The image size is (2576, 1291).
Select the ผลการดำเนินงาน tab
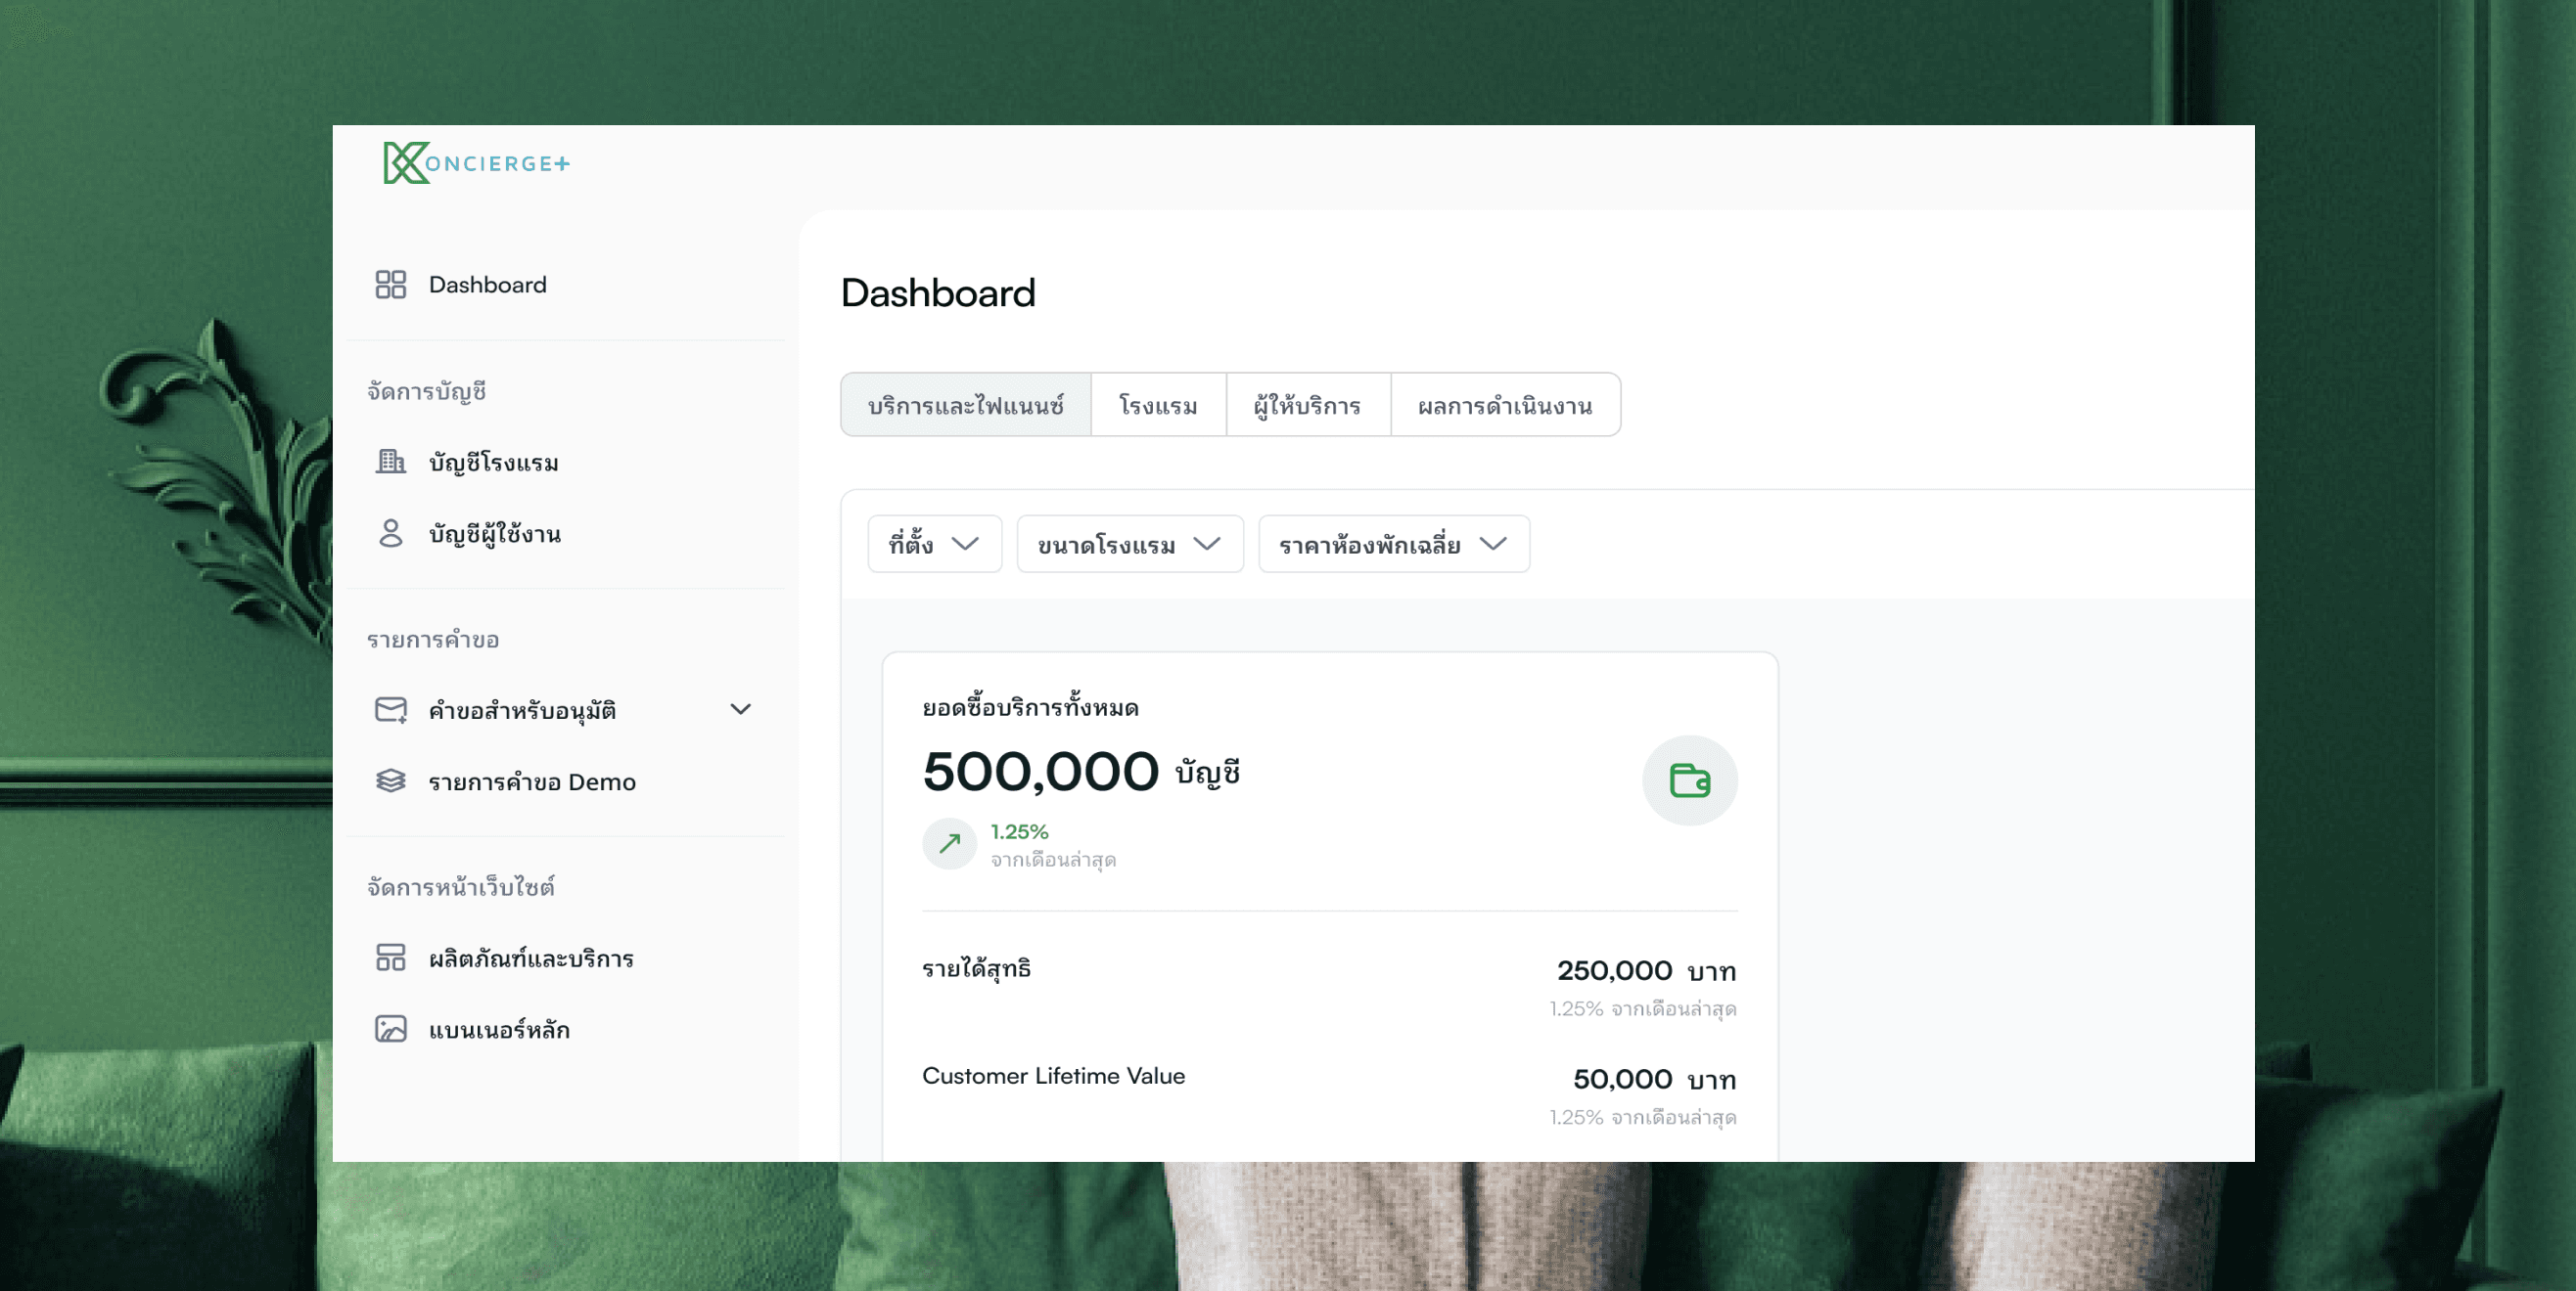point(1504,406)
